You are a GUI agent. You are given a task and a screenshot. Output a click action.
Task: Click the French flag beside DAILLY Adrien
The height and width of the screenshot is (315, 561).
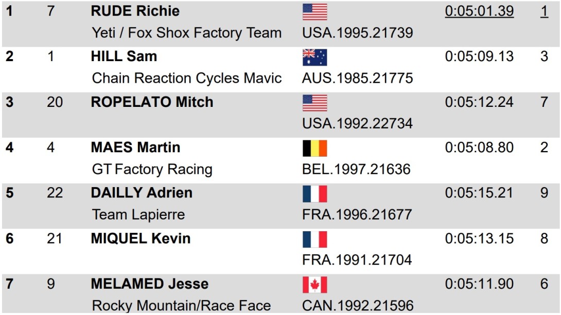315,194
